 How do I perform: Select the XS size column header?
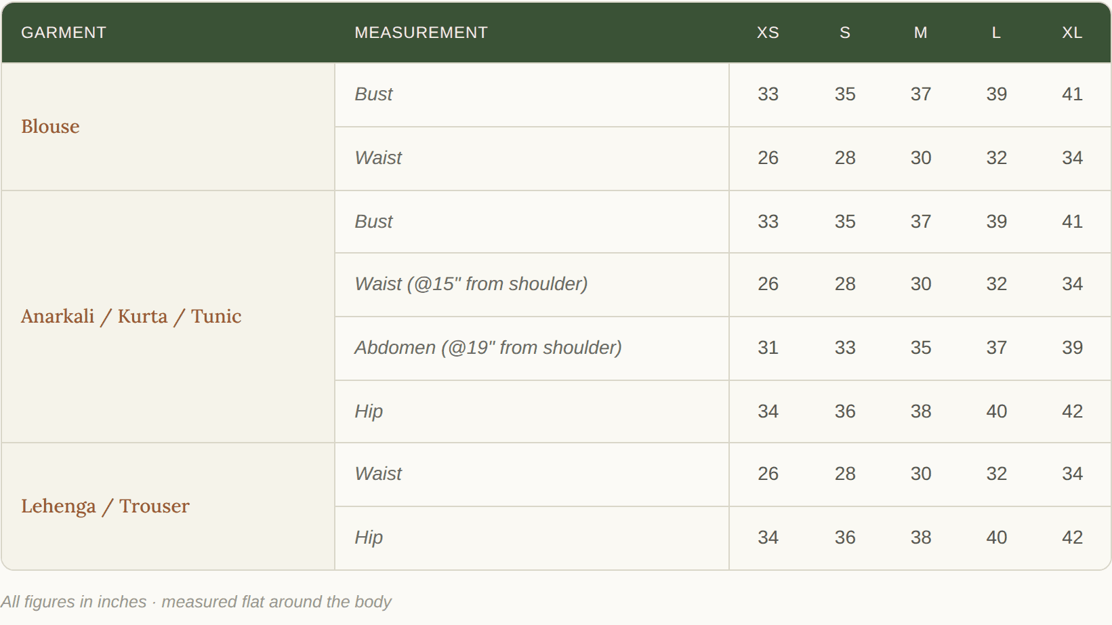pos(768,33)
